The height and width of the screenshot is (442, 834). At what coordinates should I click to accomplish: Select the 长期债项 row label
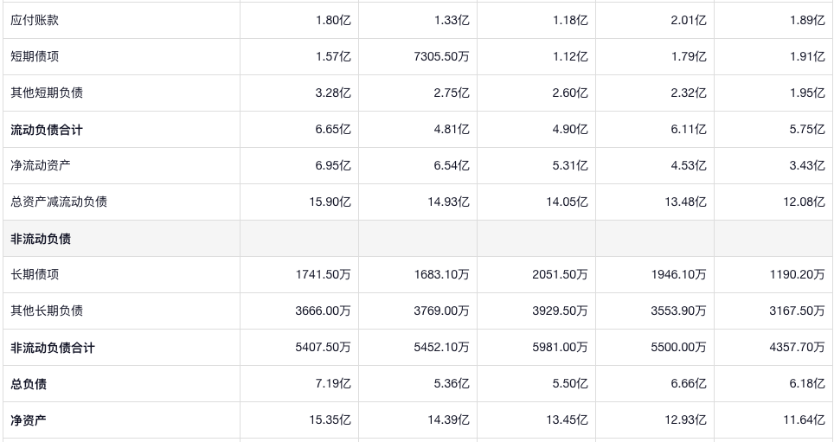point(35,274)
